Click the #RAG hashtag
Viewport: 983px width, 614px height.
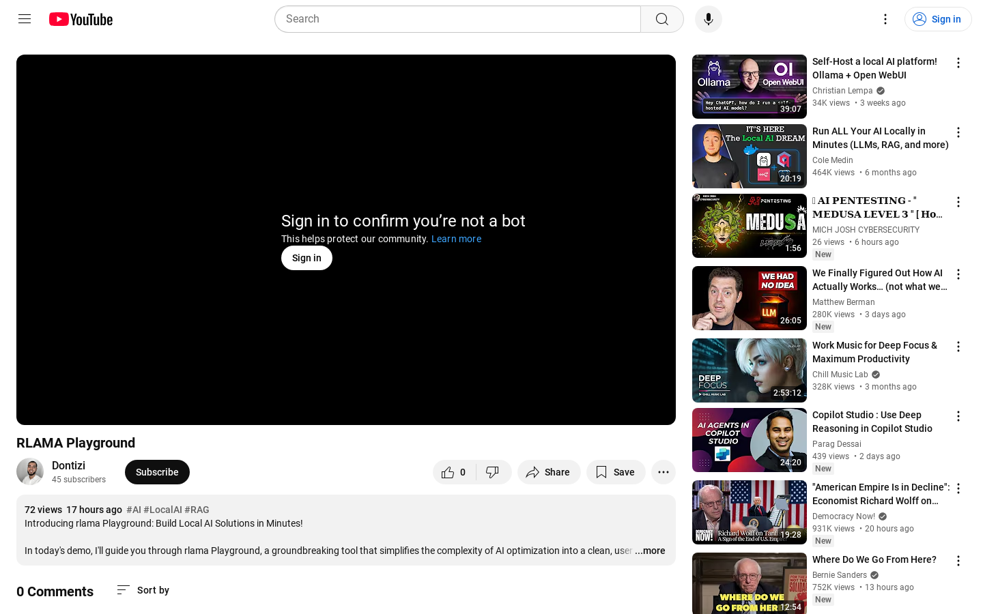pos(197,510)
